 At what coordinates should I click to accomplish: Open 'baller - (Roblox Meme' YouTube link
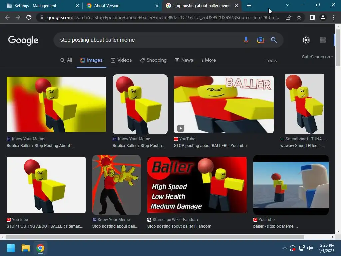[275, 226]
